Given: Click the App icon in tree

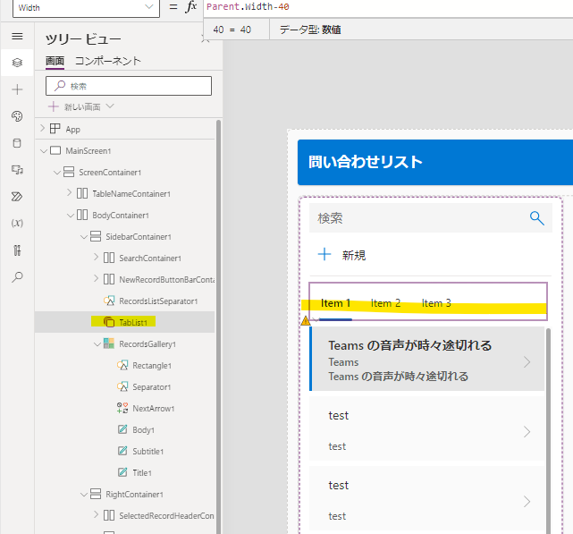Looking at the screenshot, I should (55, 129).
